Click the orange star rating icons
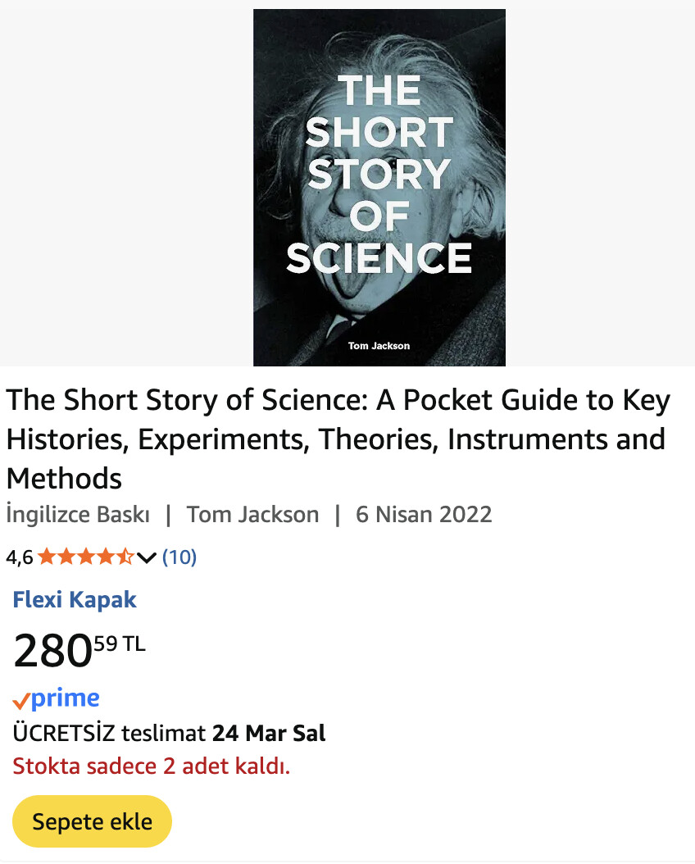The height and width of the screenshot is (864, 695). click(86, 557)
